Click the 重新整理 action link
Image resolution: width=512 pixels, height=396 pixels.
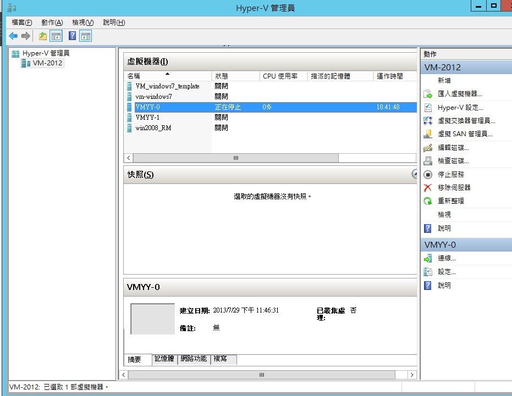pyautogui.click(x=450, y=201)
